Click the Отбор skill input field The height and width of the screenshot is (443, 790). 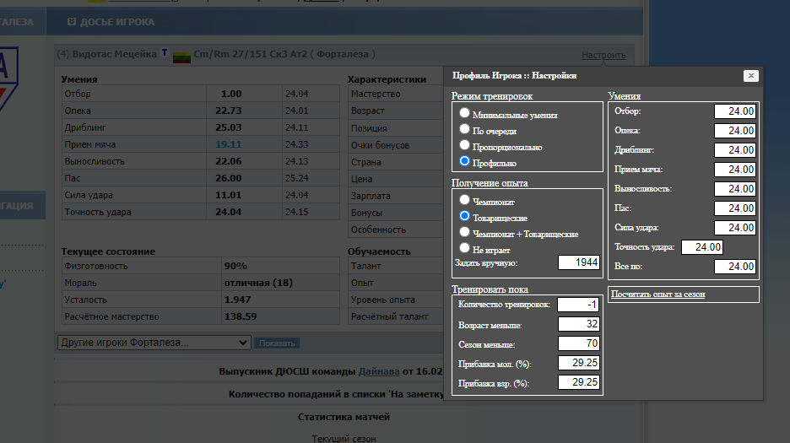coord(734,111)
